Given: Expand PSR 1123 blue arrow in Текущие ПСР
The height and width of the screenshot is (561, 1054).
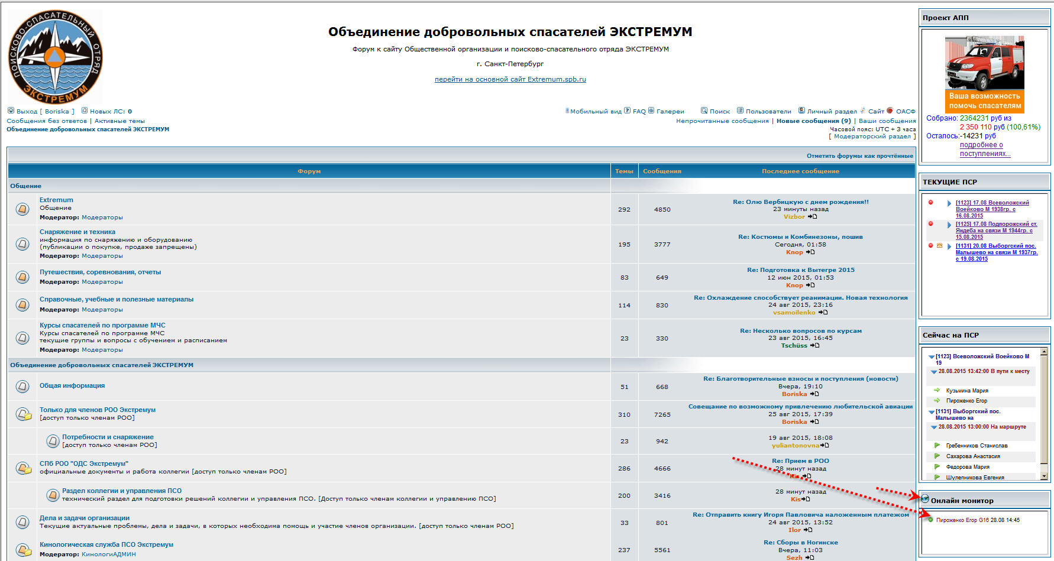Looking at the screenshot, I should point(949,203).
